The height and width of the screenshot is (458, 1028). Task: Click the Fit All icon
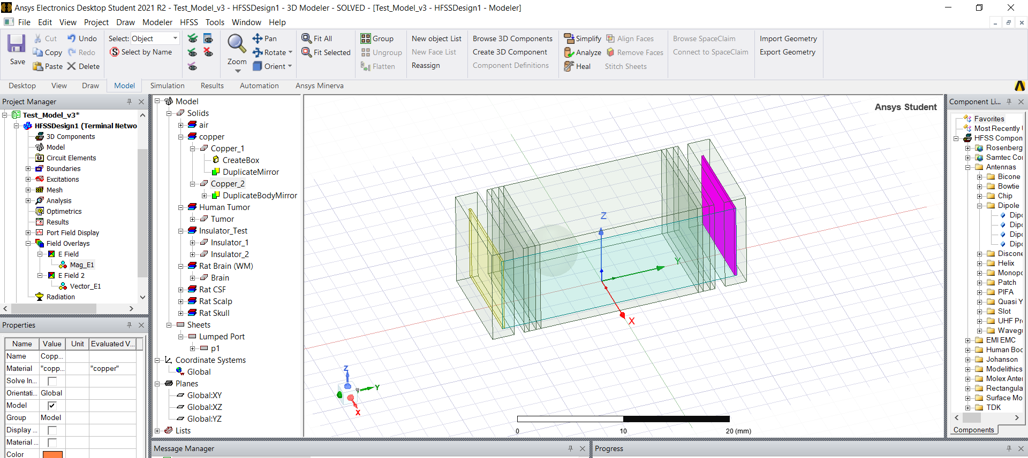[307, 38]
